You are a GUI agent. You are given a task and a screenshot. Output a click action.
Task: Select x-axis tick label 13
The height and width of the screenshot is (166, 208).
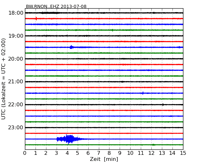point(162,153)
